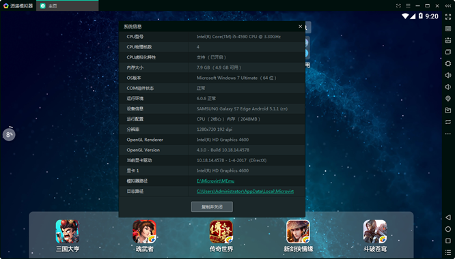The image size is (455, 259).
Task: Open the multi-window manager sidebar icon
Action: coord(448,52)
